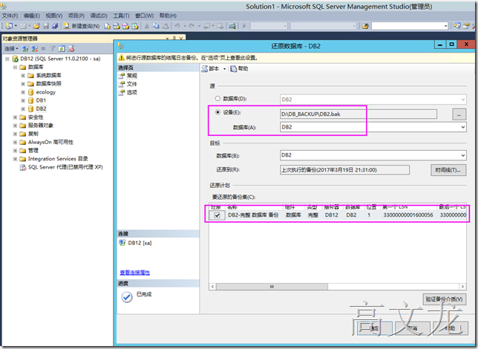
Task: Click the browse button beside device path
Action: point(459,114)
